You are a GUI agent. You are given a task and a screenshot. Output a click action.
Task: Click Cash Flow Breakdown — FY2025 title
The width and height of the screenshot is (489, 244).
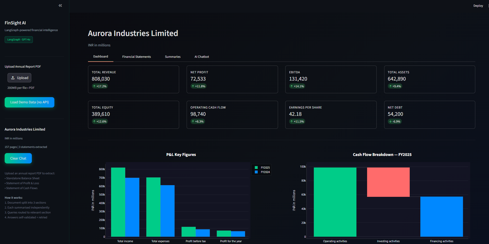click(382, 155)
